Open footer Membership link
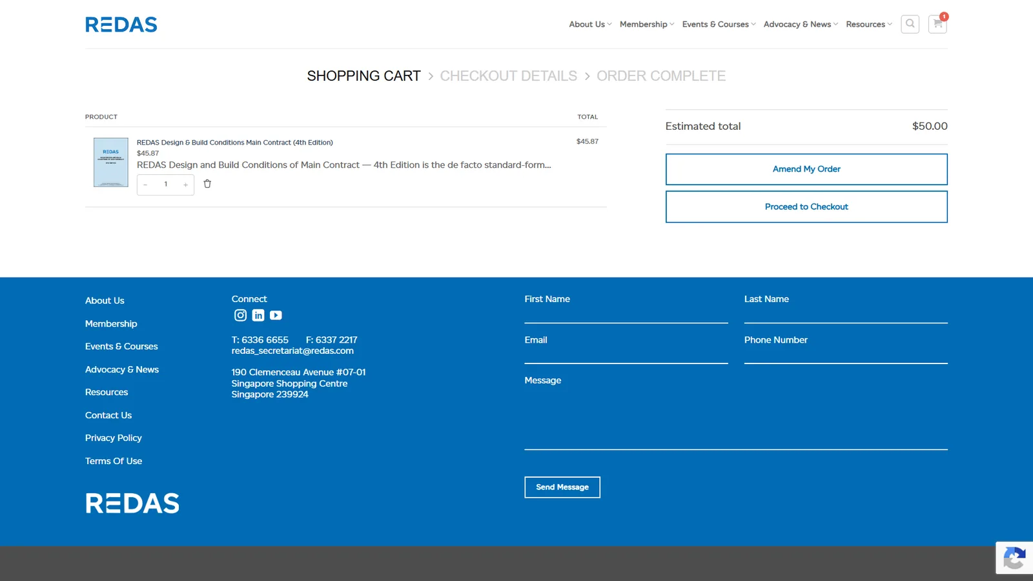 tap(111, 324)
